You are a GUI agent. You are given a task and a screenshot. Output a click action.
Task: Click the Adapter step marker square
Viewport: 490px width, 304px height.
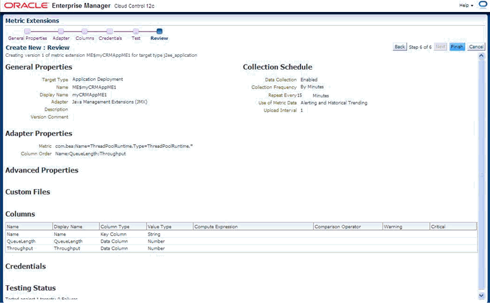tap(61, 31)
